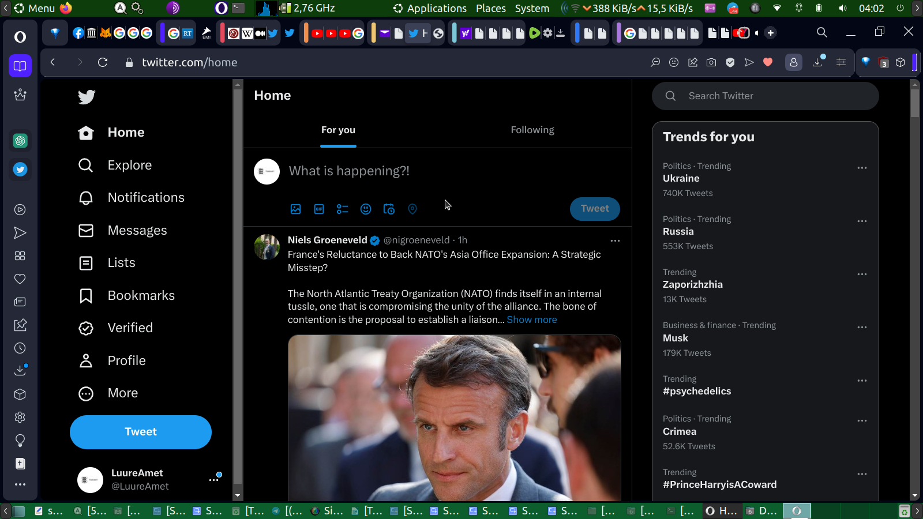Open Easy Setup sliders icon
Viewport: 923px width, 519px height.
(841, 62)
